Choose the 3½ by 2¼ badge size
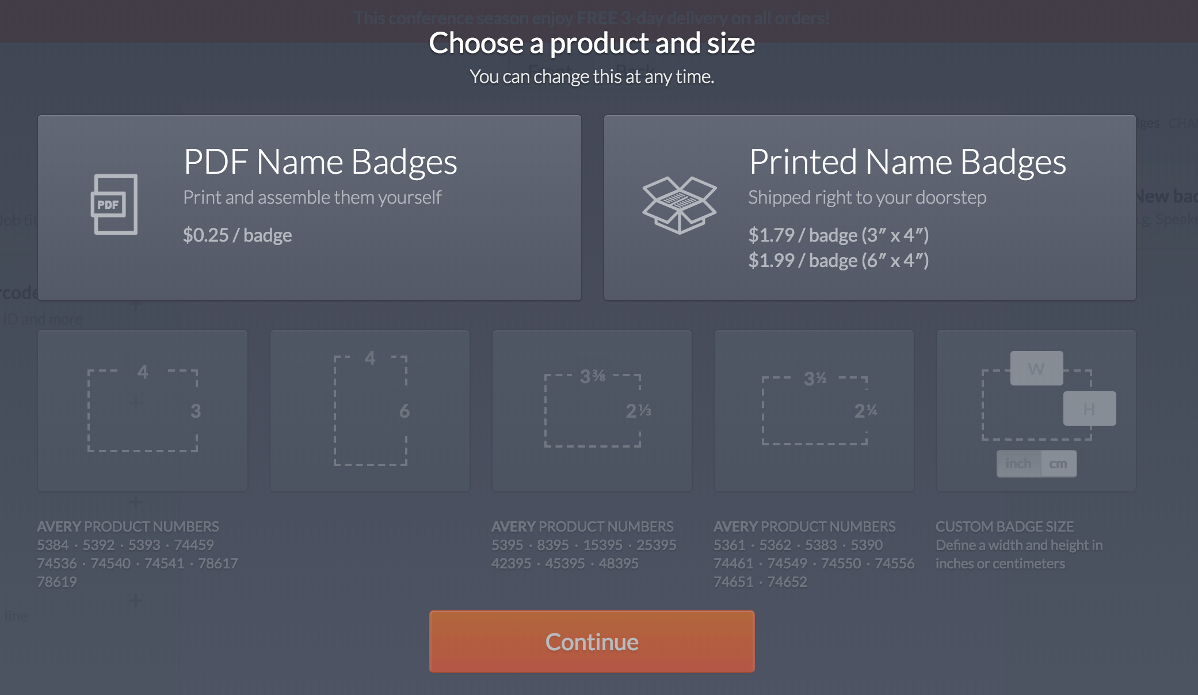This screenshot has height=695, width=1198. pos(814,411)
